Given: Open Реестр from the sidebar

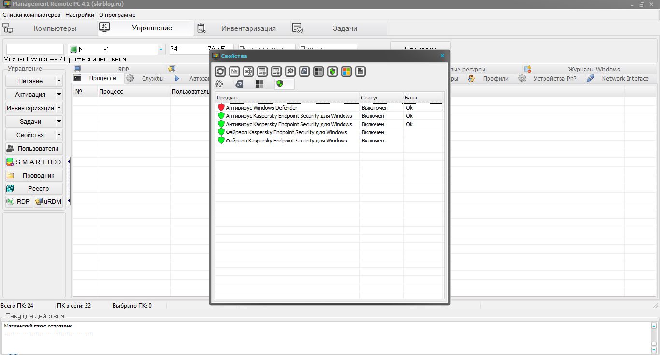Looking at the screenshot, I should click(34, 188).
